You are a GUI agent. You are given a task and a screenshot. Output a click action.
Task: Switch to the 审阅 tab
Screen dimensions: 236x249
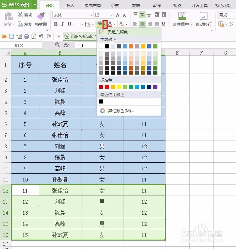coord(157,6)
